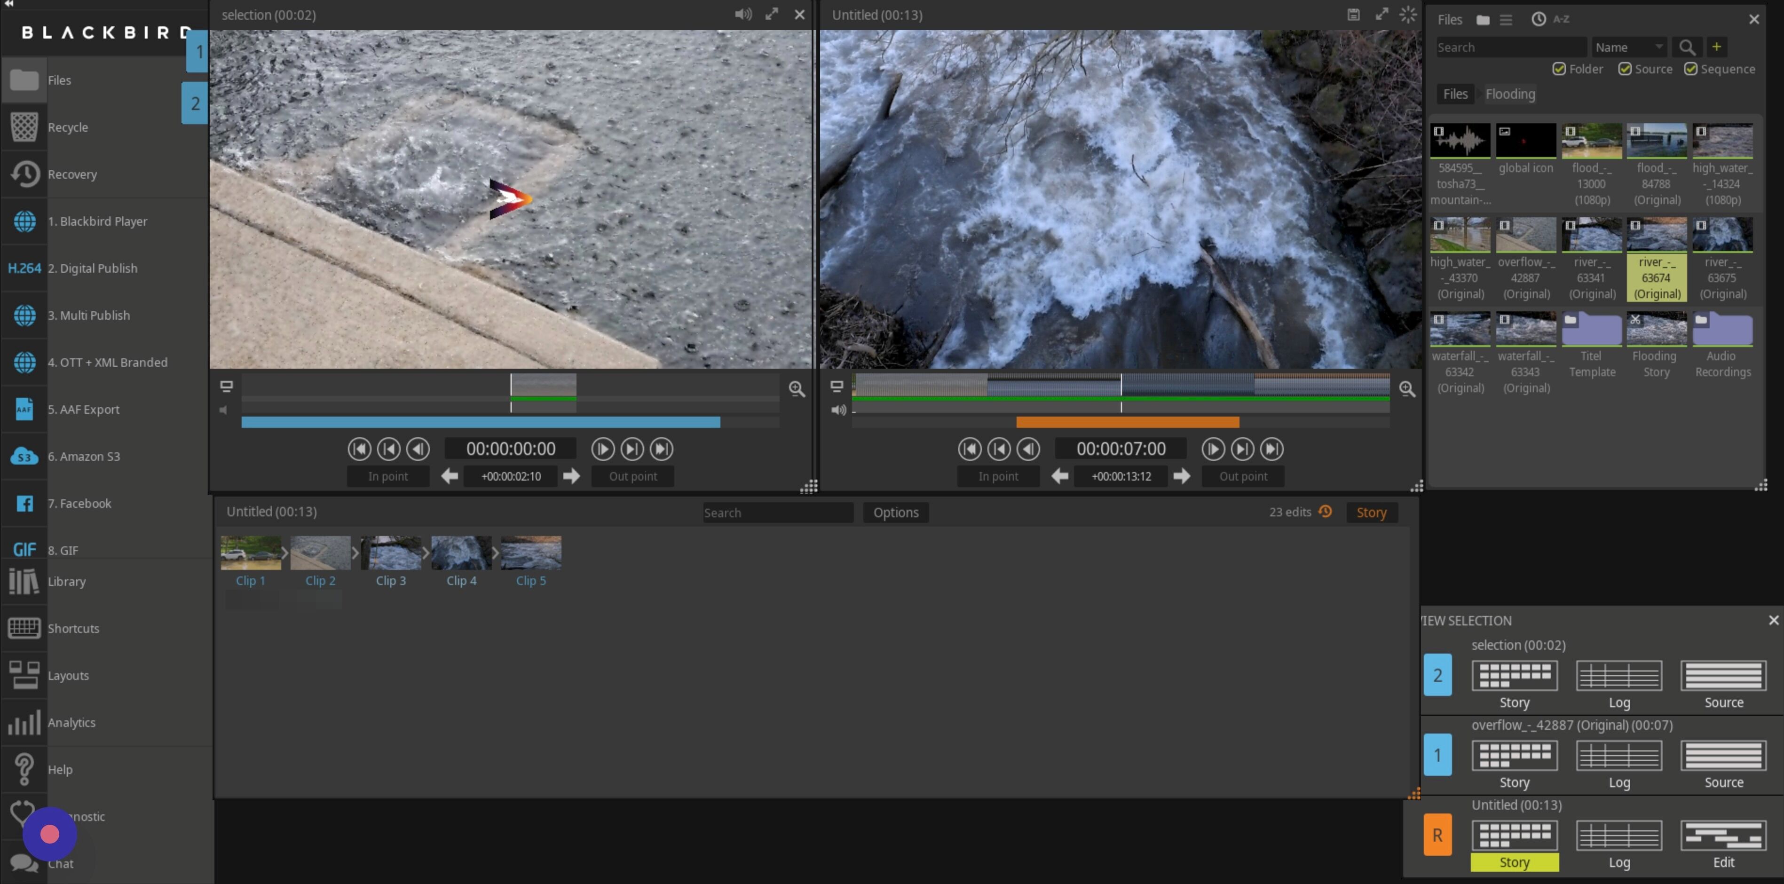Switch to Flooding breadcrumb tab
The image size is (1784, 884).
pos(1510,94)
